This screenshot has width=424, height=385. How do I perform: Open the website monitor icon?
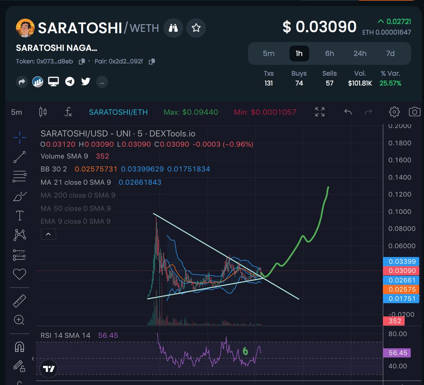(54, 82)
